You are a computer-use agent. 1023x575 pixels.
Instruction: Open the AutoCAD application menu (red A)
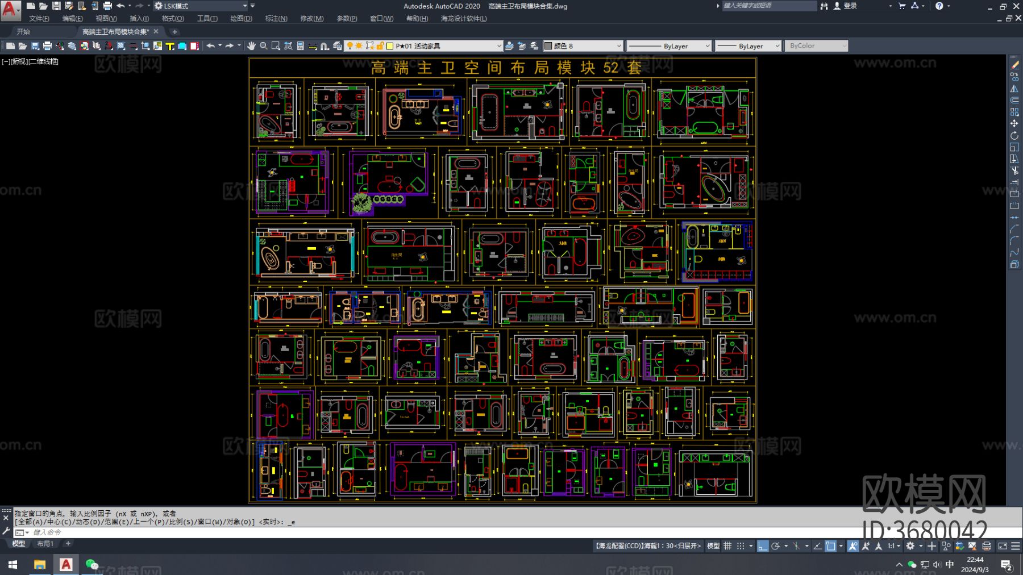[10, 10]
